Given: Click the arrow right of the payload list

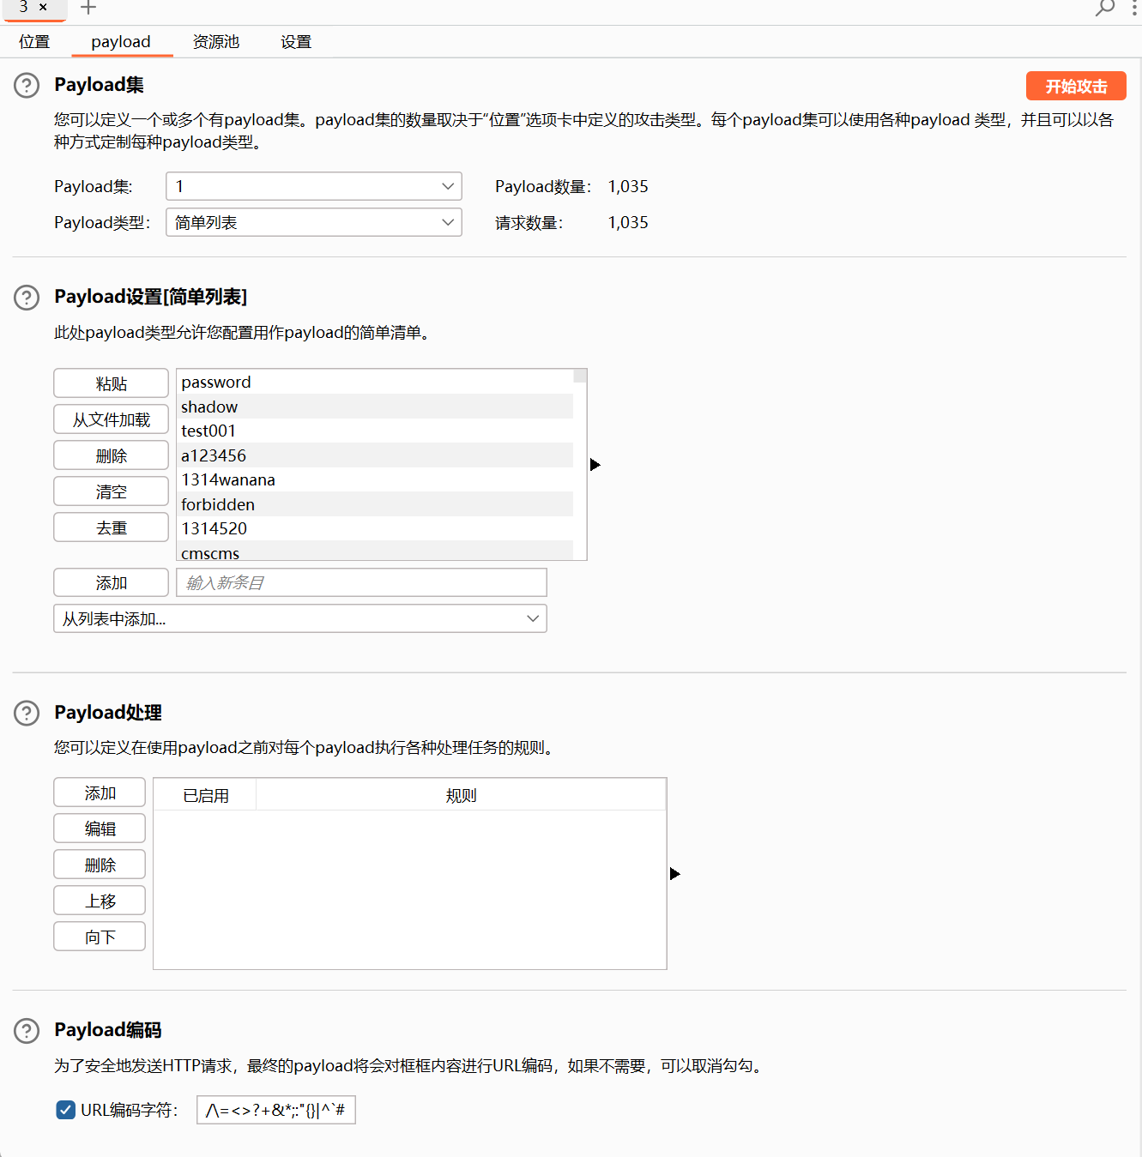Looking at the screenshot, I should pyautogui.click(x=595, y=464).
